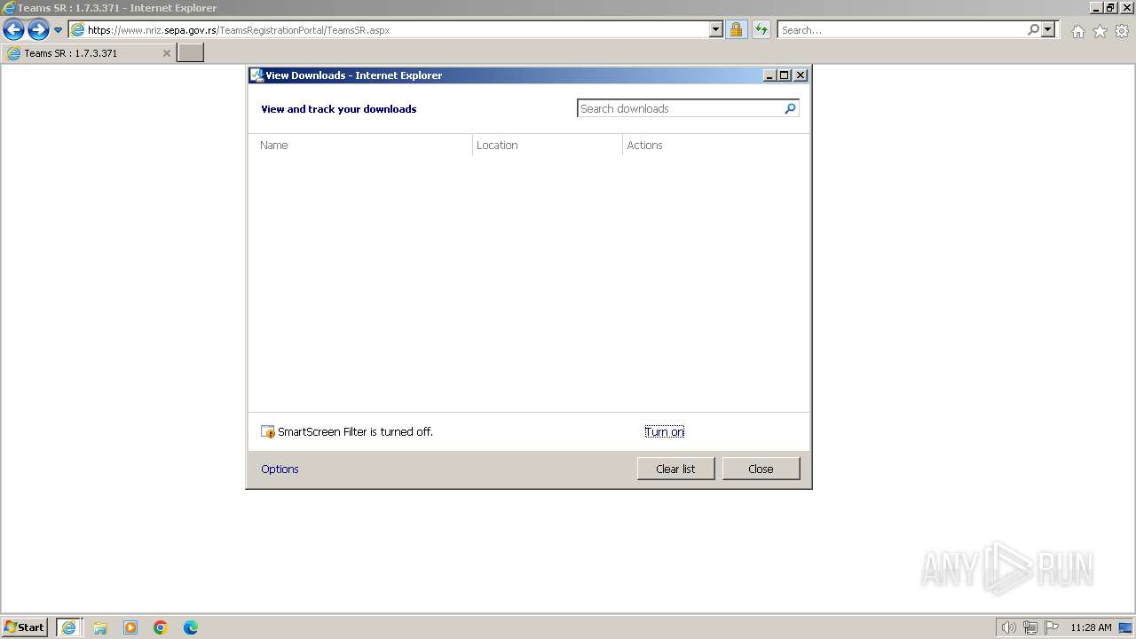Launch the media player taskbar icon
Screen dimensions: 1136x639
130,627
